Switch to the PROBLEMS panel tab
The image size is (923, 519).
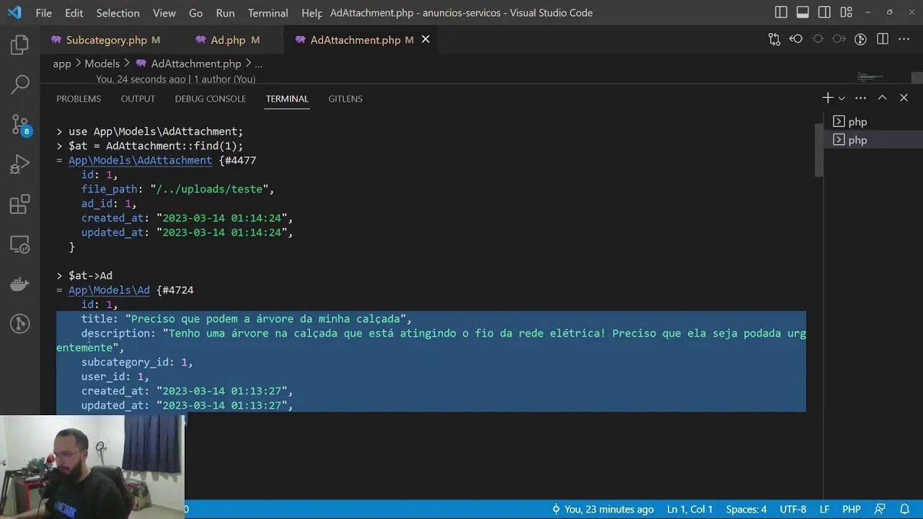point(79,99)
